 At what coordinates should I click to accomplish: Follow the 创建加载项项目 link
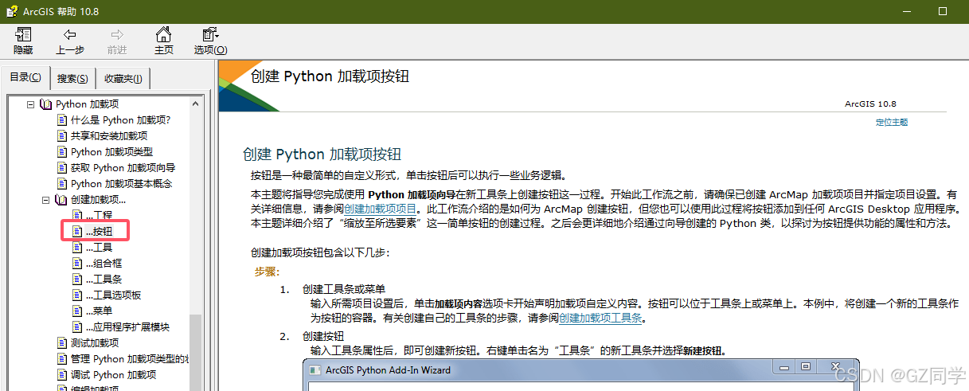click(381, 209)
